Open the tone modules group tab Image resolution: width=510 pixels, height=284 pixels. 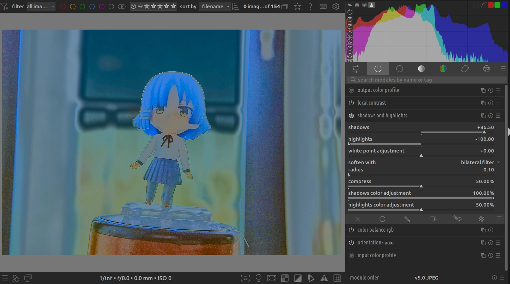pos(421,69)
